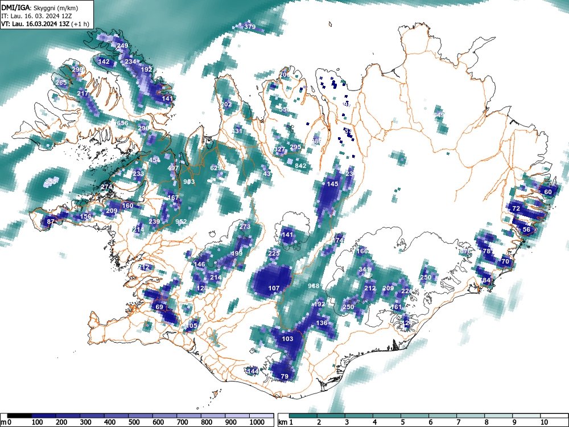Pick the 265 visibility label

(x=61, y=83)
